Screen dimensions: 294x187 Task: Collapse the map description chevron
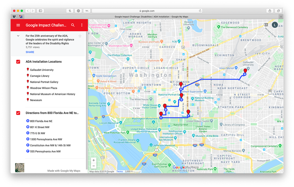click(x=18, y=36)
